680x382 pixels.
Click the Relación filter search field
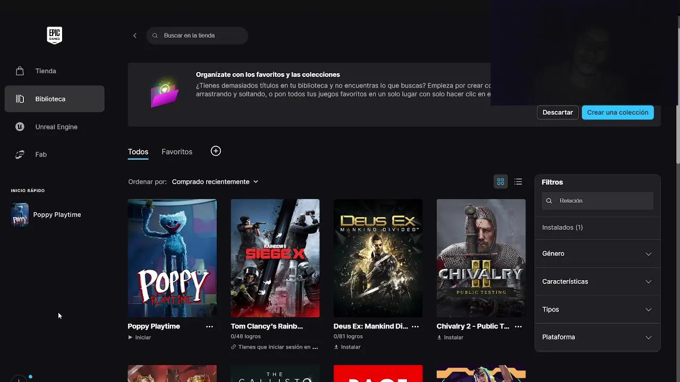598,201
